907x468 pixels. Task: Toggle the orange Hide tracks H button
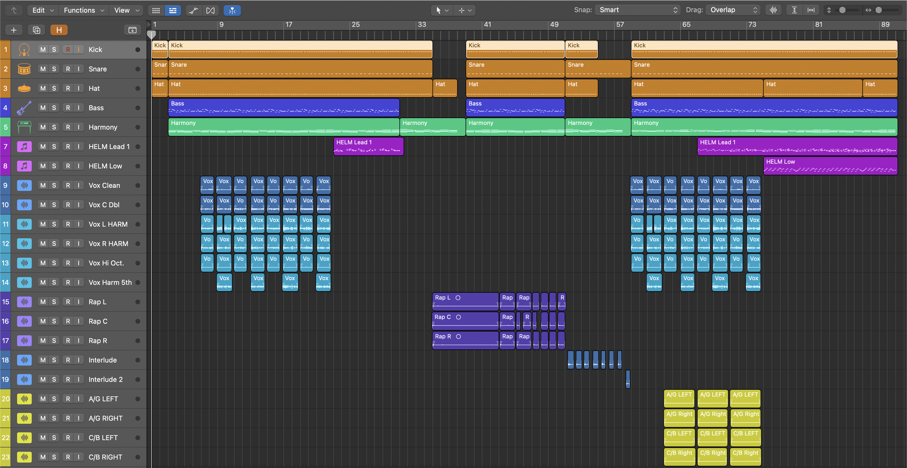click(59, 30)
